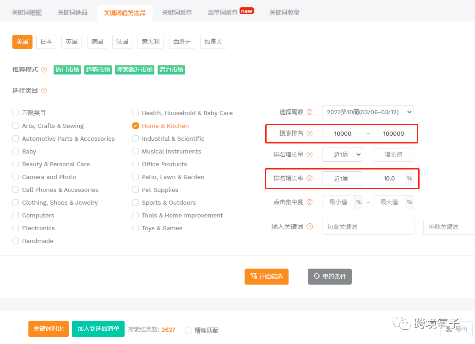Focus 点击集中度 最小值 field
475x344 pixels.
(338, 202)
